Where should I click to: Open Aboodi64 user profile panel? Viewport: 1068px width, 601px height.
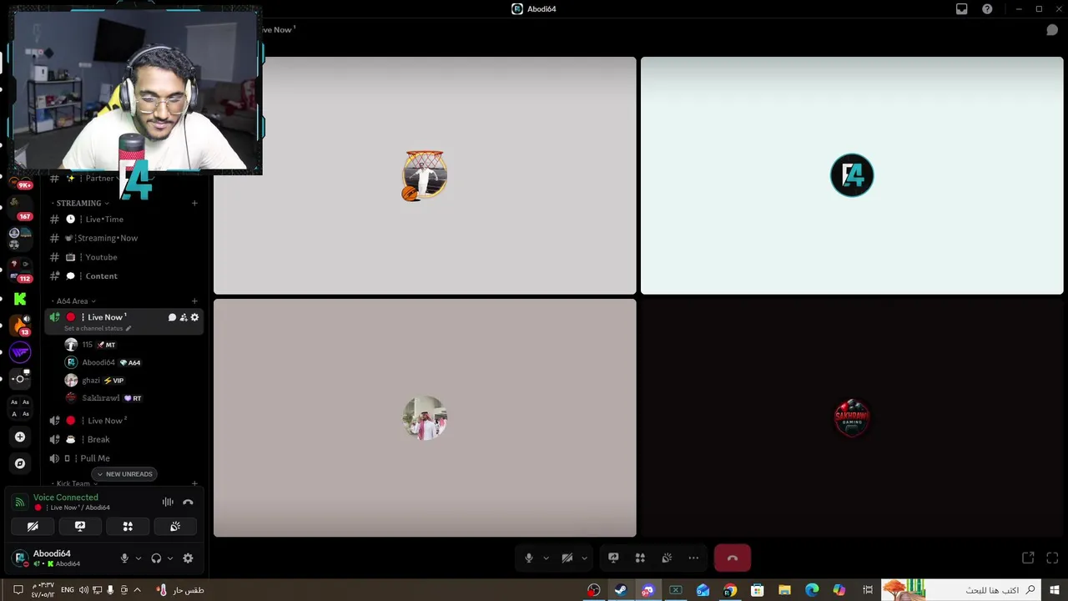click(x=58, y=558)
